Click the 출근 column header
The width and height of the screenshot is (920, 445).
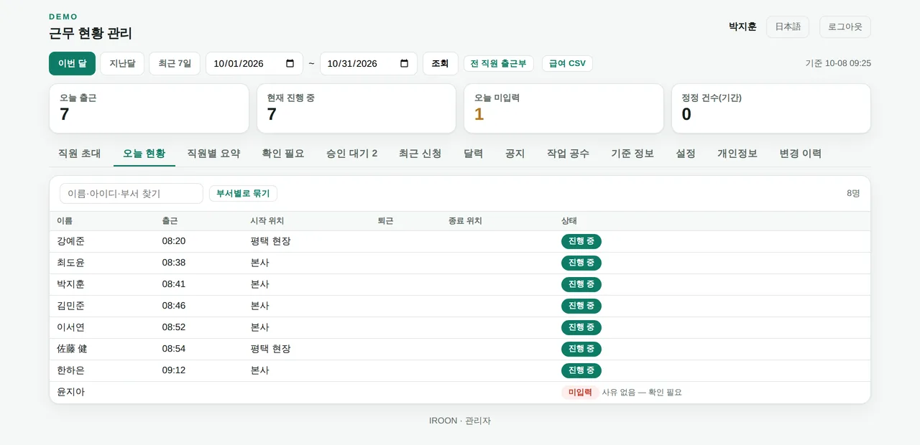tap(170, 221)
